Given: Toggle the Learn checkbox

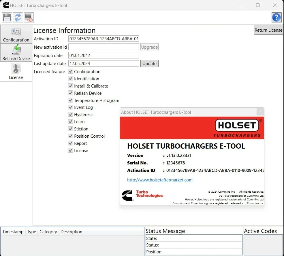Looking at the screenshot, I should coord(70,122).
